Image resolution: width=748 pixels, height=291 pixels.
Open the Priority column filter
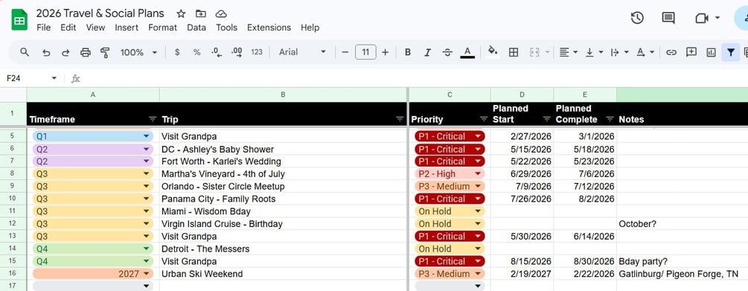(x=484, y=119)
